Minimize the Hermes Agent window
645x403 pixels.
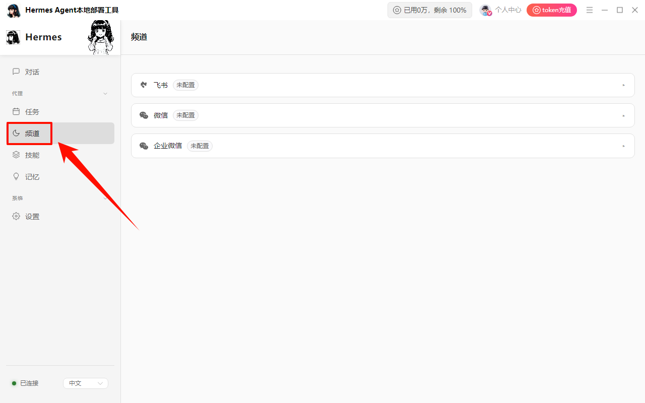click(x=605, y=10)
